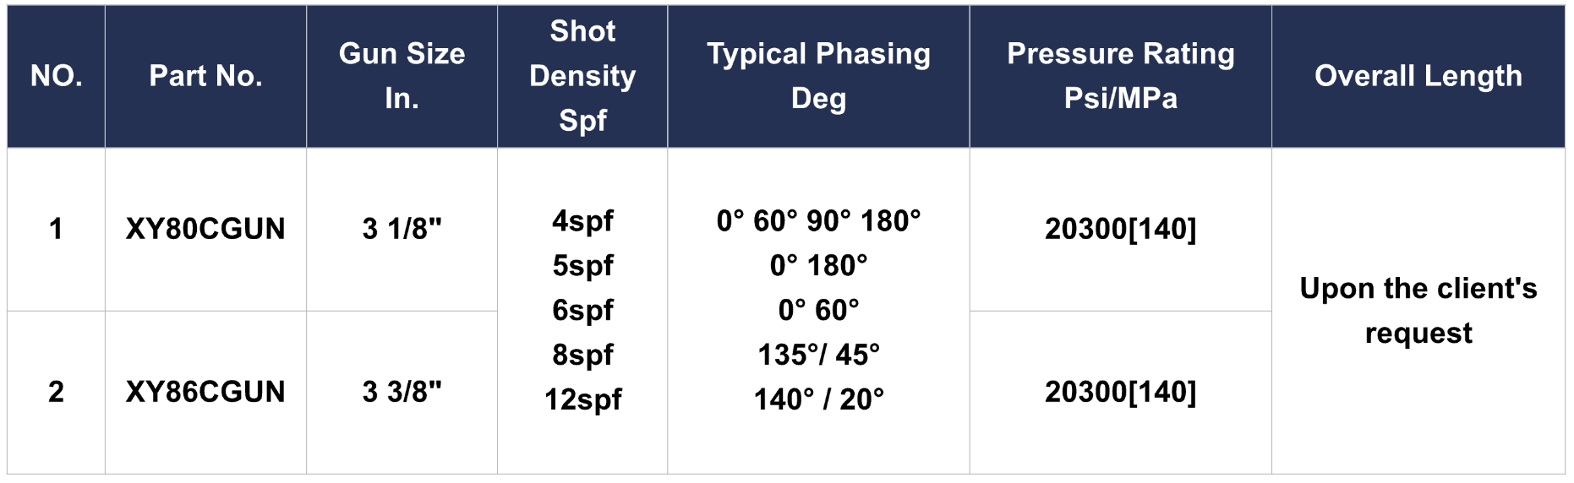This screenshot has height=483, width=1574.
Task: Select the 12spf shot density entry
Action: point(582,399)
